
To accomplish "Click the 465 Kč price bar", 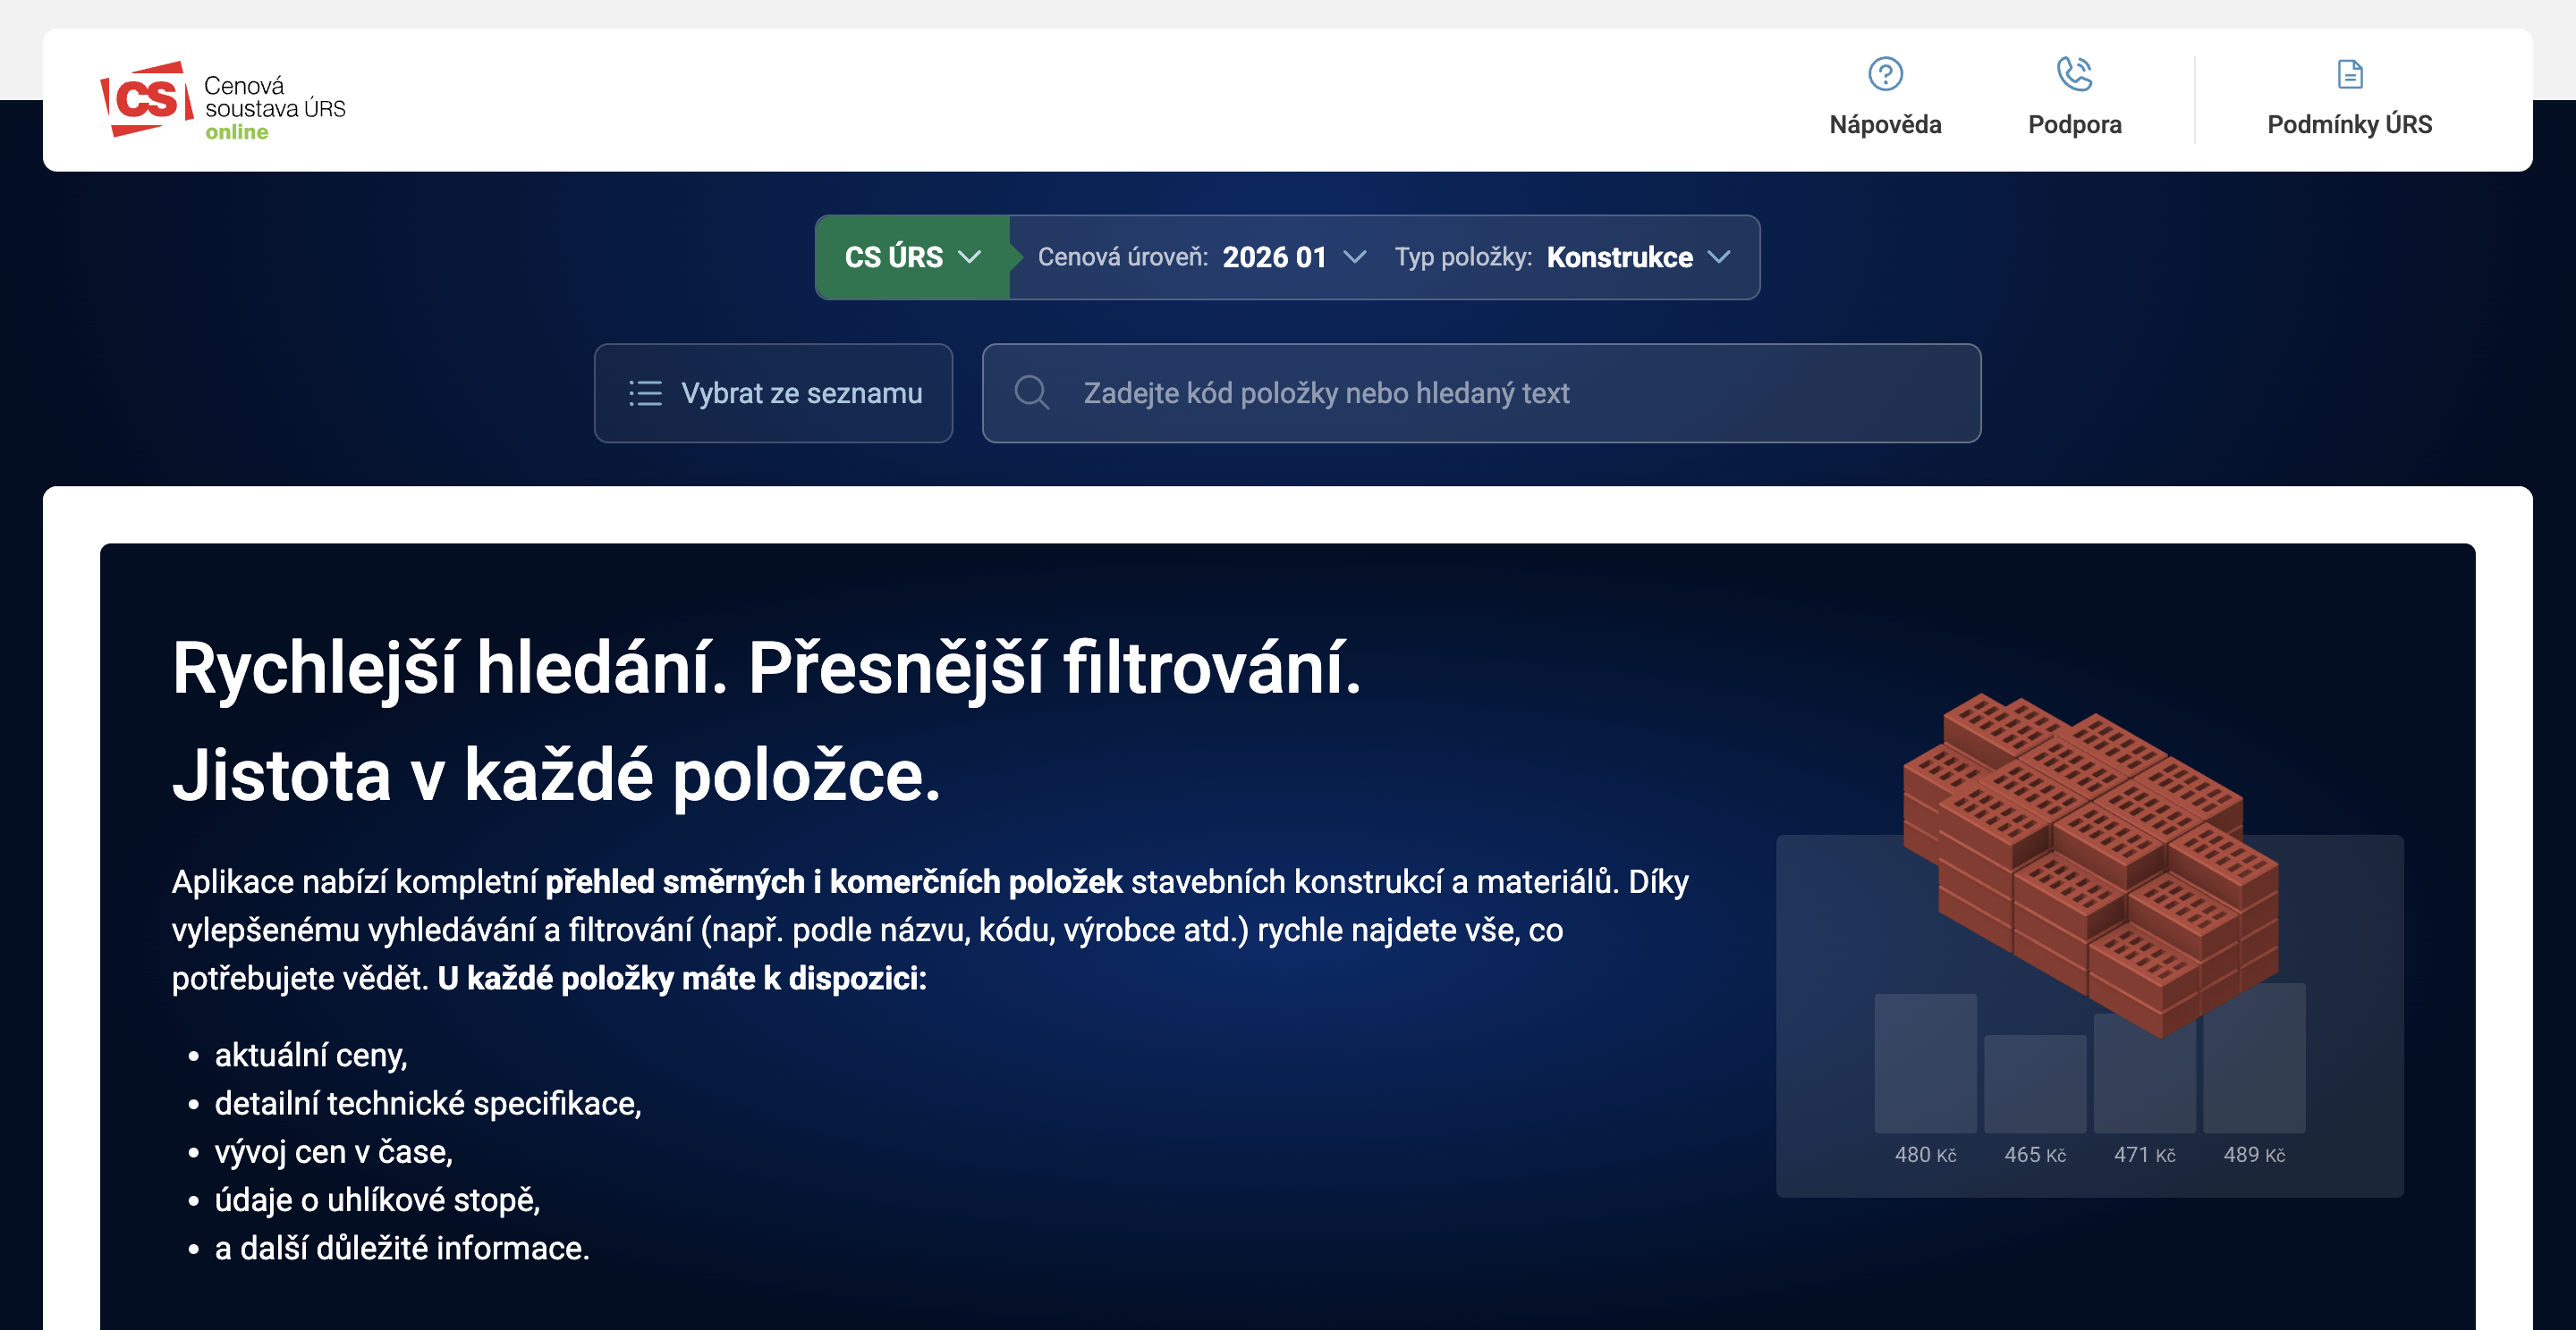I will click(x=2034, y=1083).
